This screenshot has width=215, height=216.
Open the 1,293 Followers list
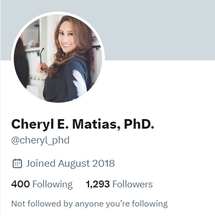(119, 184)
